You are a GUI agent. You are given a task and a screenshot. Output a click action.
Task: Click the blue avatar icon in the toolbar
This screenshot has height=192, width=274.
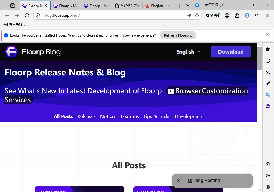point(247,16)
